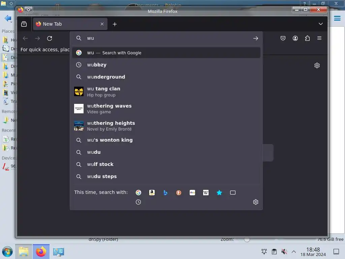Open the Extensions puzzle icon
The width and height of the screenshot is (345, 259).
[x=307, y=38]
